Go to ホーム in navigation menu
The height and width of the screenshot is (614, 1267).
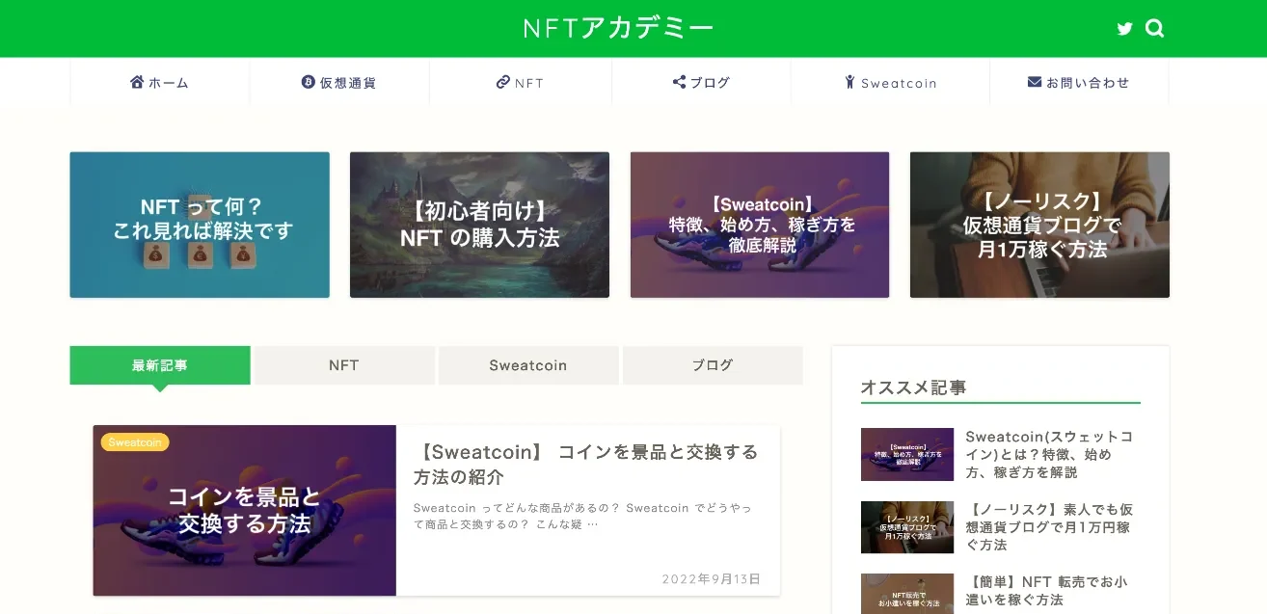tap(160, 83)
